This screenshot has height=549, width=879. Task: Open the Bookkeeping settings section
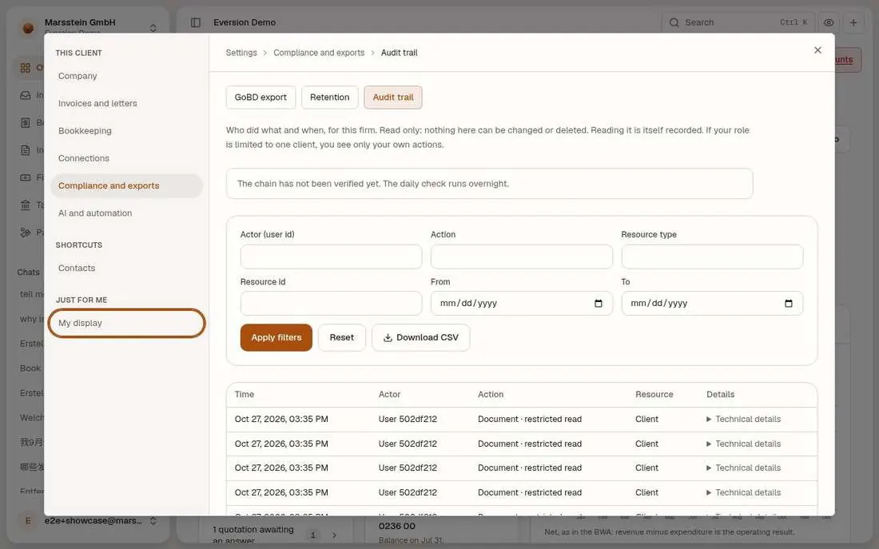[x=127, y=131]
